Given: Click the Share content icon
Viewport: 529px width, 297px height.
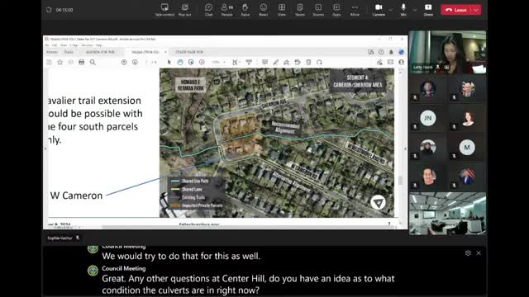Looking at the screenshot, I should [428, 10].
